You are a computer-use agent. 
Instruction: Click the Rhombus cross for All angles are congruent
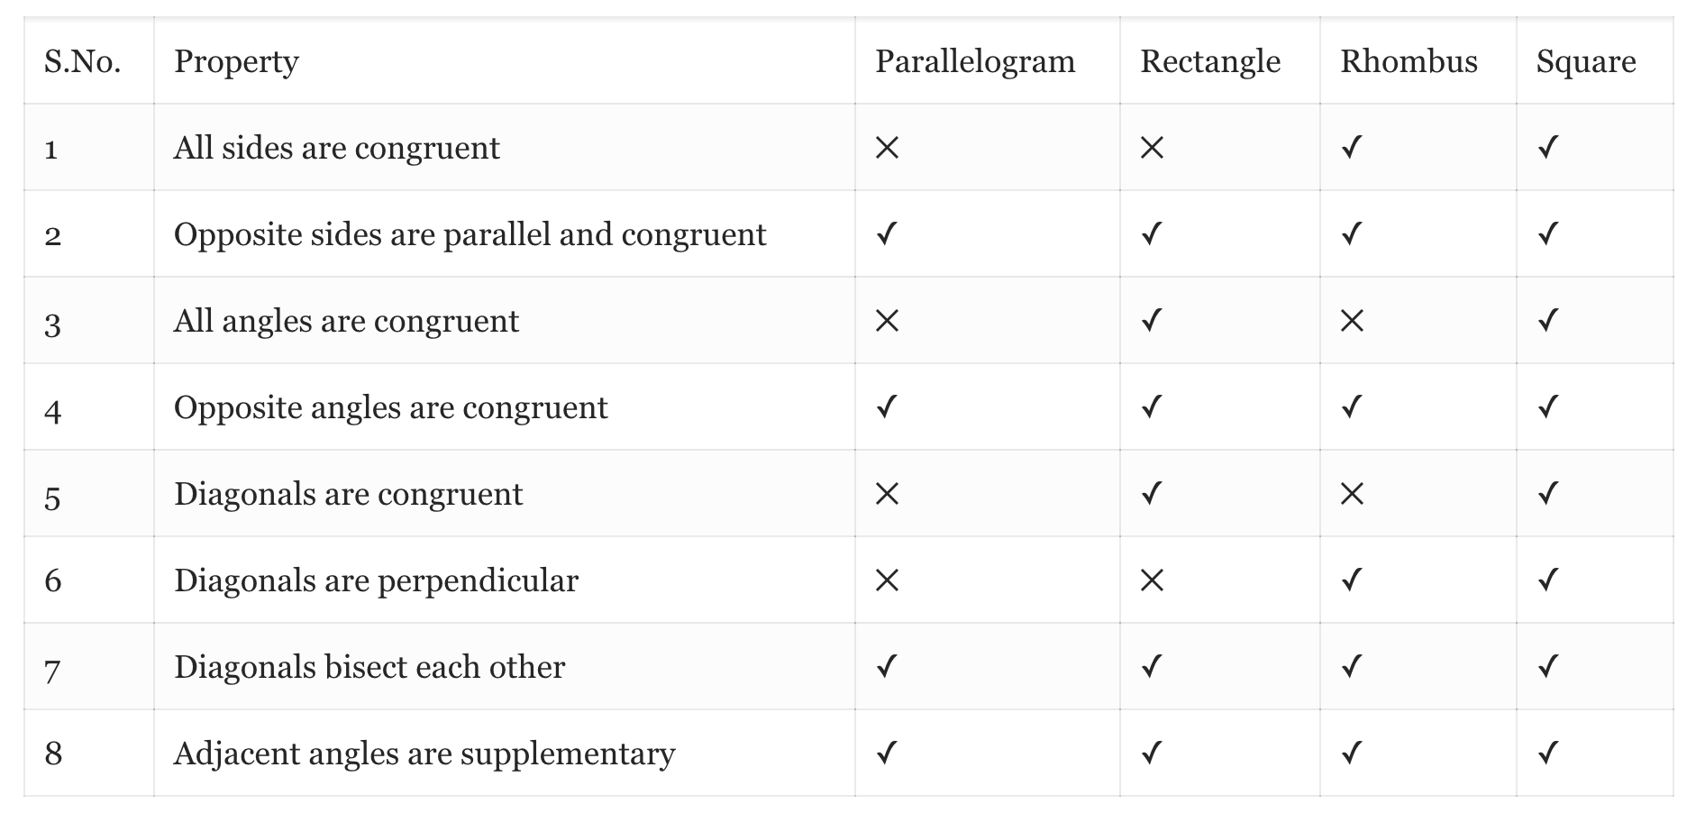pyautogui.click(x=1352, y=321)
